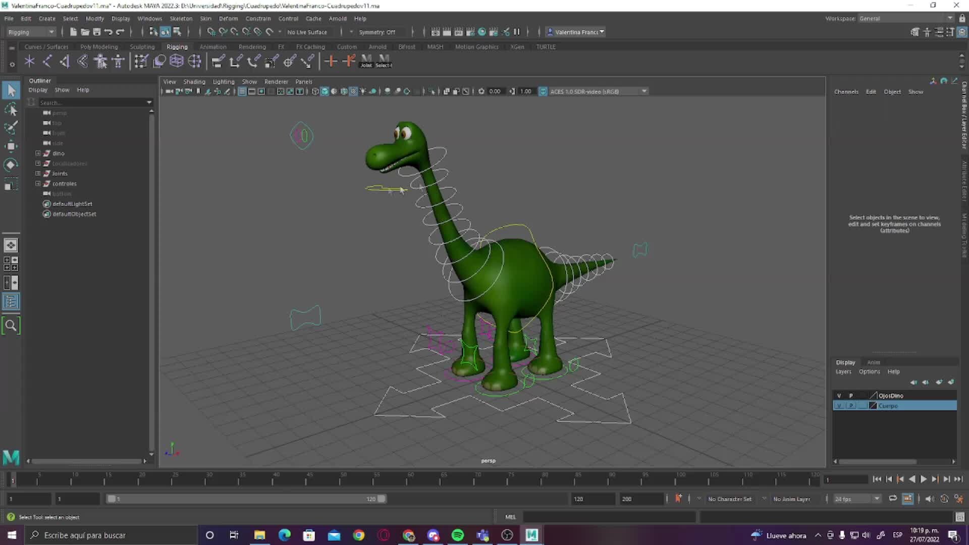Expand the Joints item in the Outliner

point(37,173)
